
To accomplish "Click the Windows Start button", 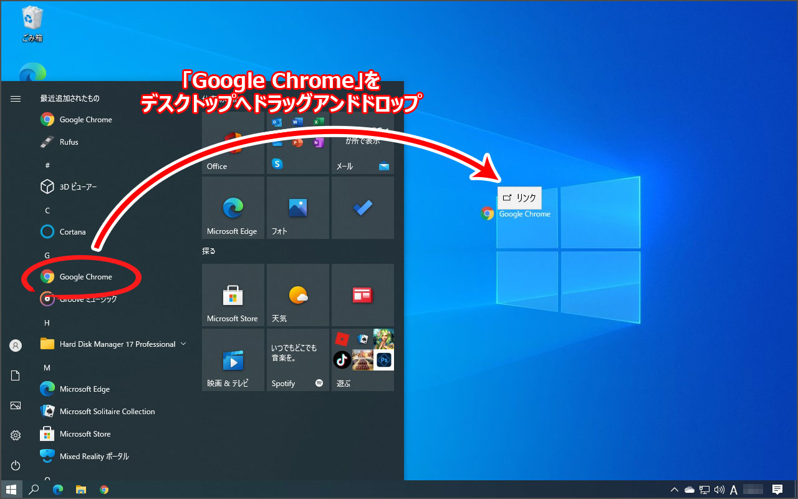I will tap(11, 490).
